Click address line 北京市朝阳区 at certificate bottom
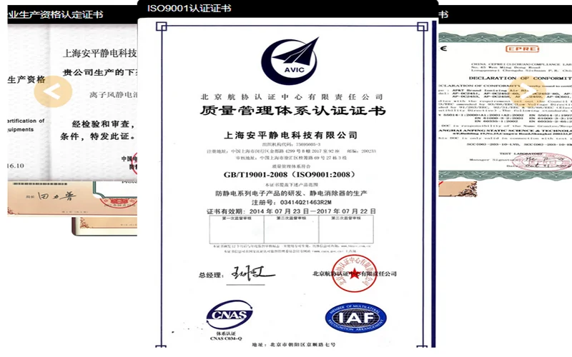This screenshot has height=357, width=572. [x=293, y=345]
